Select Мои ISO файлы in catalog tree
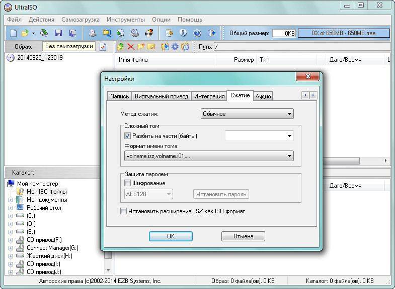395x289 pixels. click(47, 192)
